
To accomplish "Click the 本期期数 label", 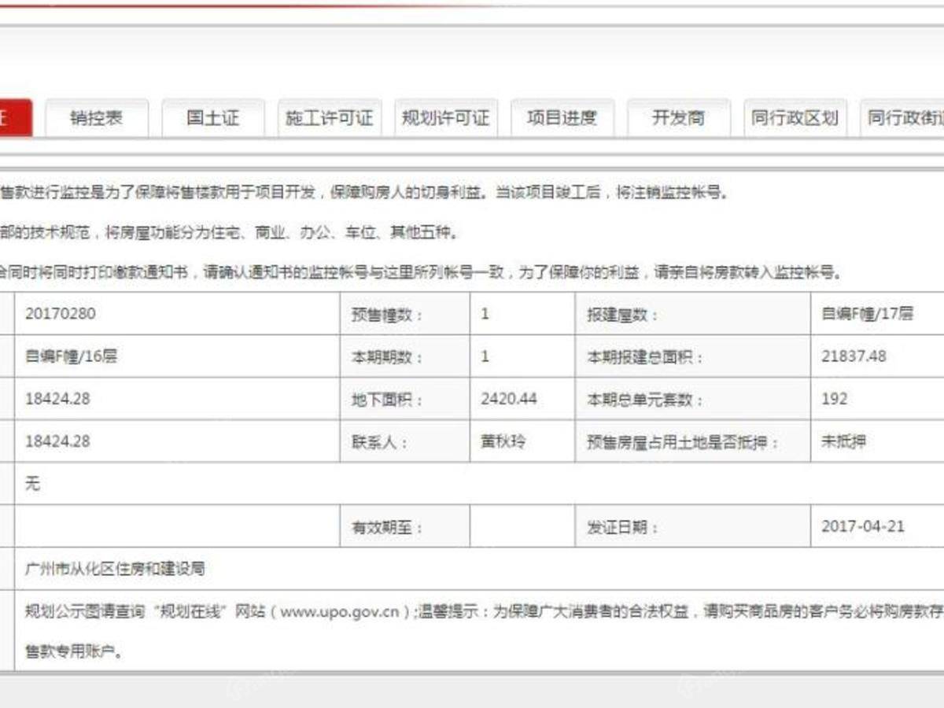I will [x=386, y=357].
